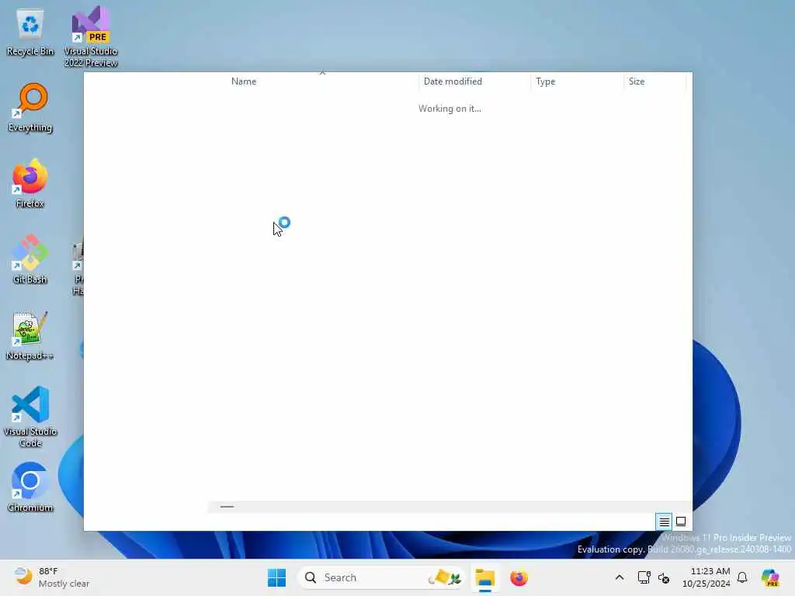Switch to the large thumbnails view
The height and width of the screenshot is (596, 795).
(681, 521)
